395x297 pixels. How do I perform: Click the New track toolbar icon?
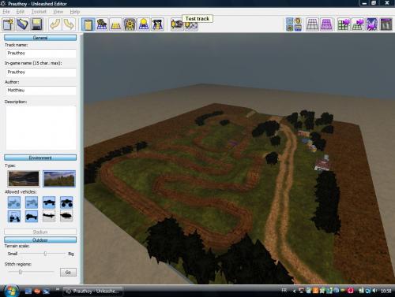tap(9, 24)
